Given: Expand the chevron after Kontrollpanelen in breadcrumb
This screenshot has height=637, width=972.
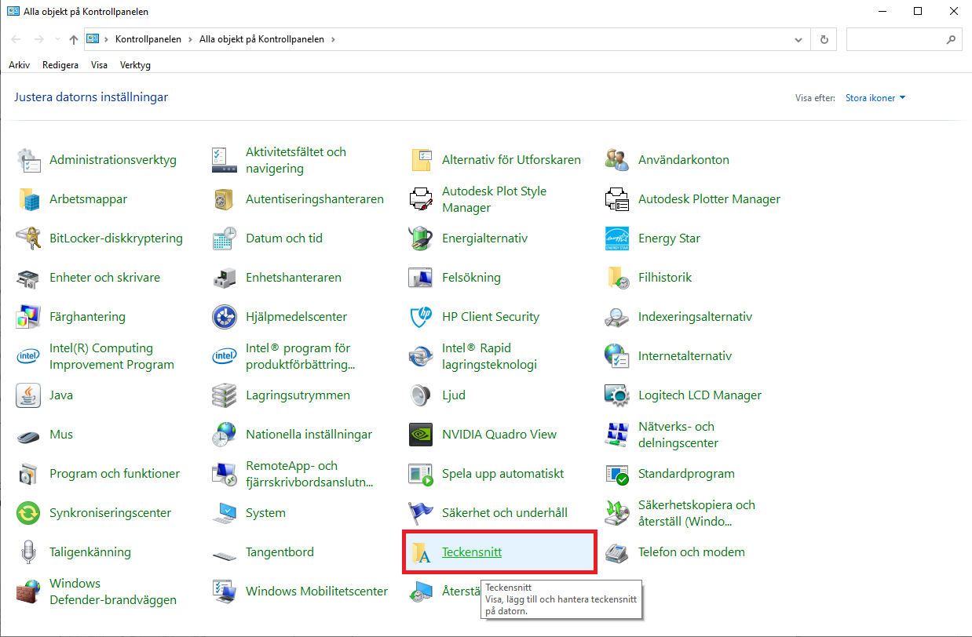Looking at the screenshot, I should click(190, 39).
